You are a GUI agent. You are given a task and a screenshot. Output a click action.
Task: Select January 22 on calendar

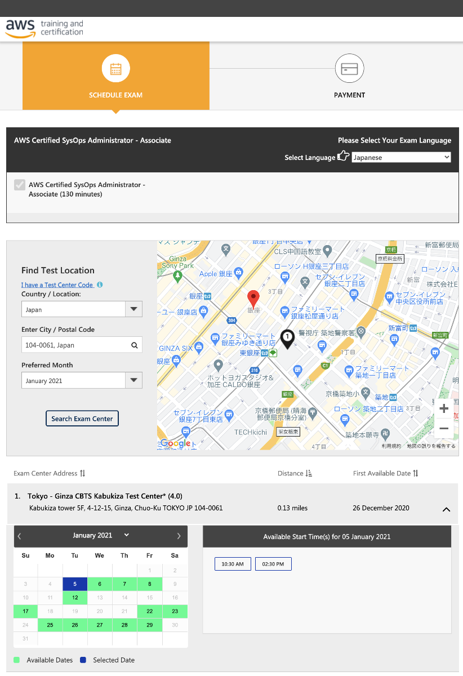coord(150,611)
